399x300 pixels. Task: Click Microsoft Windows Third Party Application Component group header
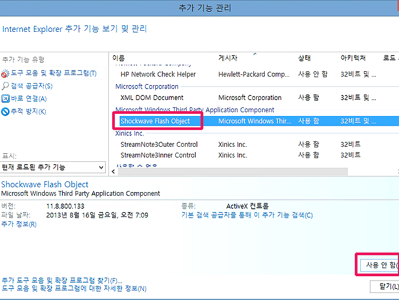point(195,110)
